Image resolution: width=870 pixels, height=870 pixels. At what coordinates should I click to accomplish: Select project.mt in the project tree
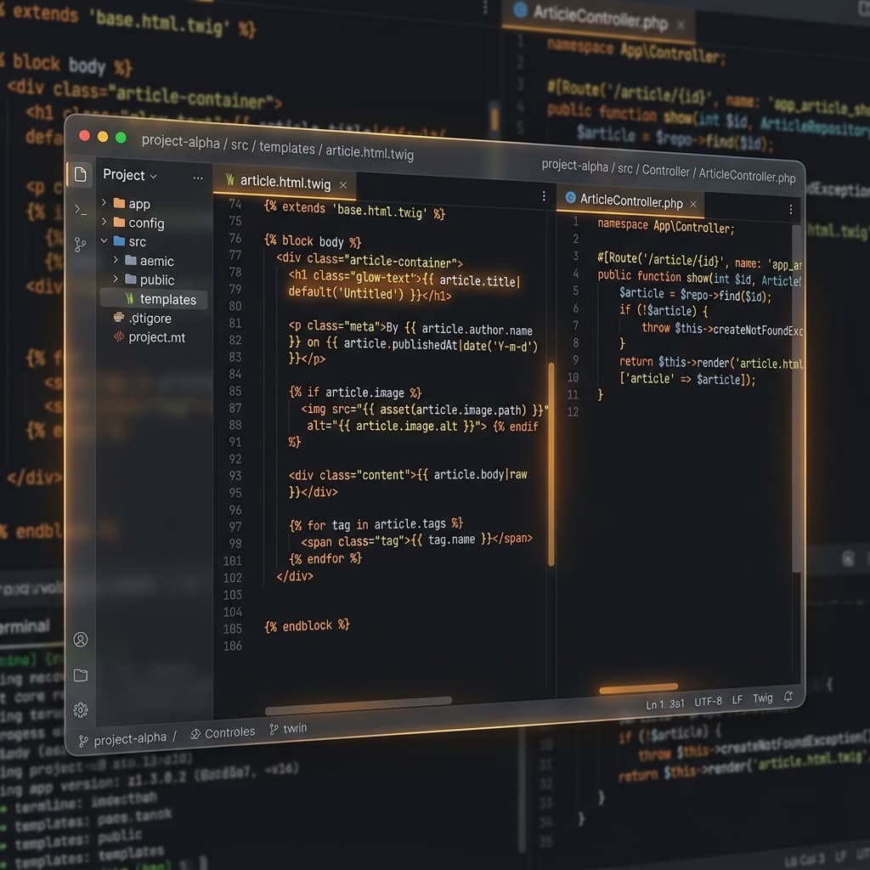[x=150, y=336]
